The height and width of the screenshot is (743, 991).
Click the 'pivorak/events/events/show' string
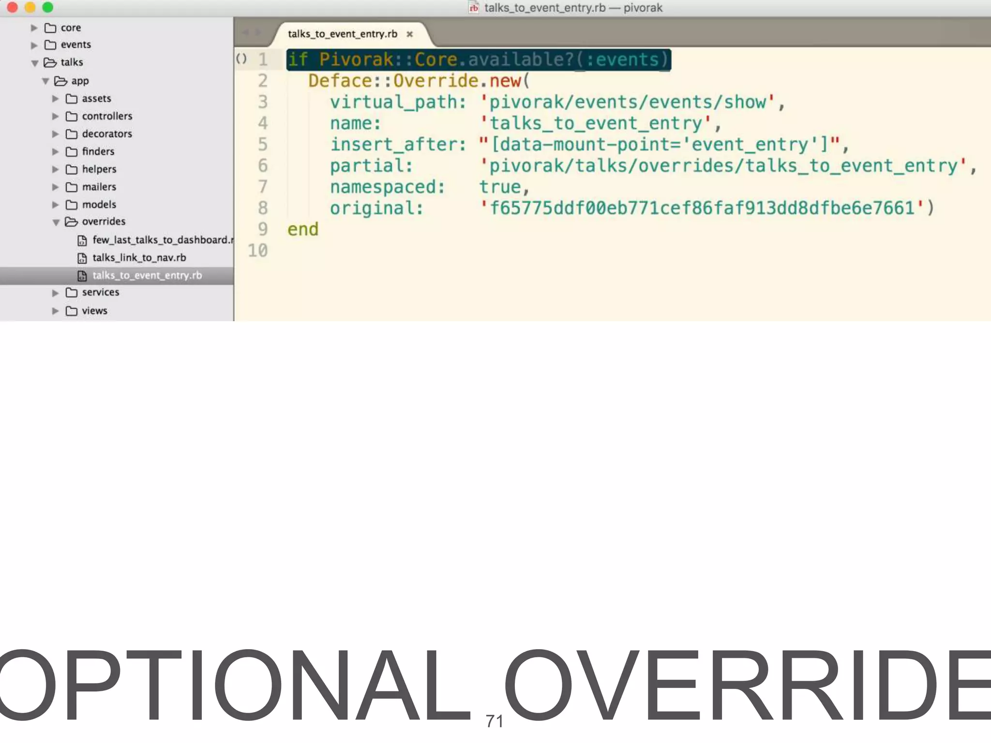point(628,102)
